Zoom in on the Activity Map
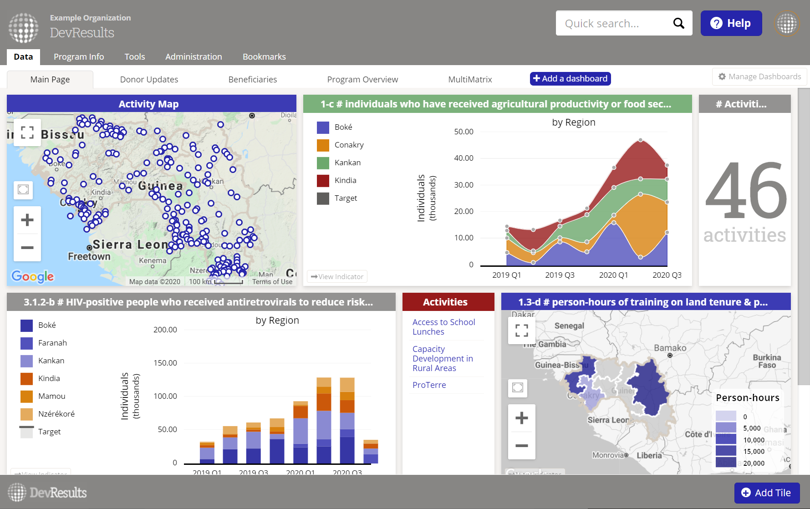The image size is (810, 509). (27, 220)
